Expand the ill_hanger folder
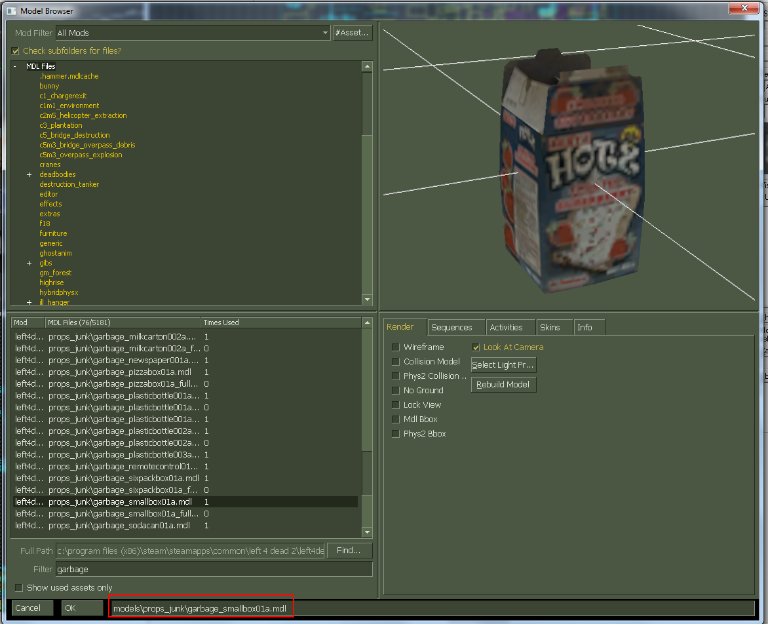 [x=29, y=302]
